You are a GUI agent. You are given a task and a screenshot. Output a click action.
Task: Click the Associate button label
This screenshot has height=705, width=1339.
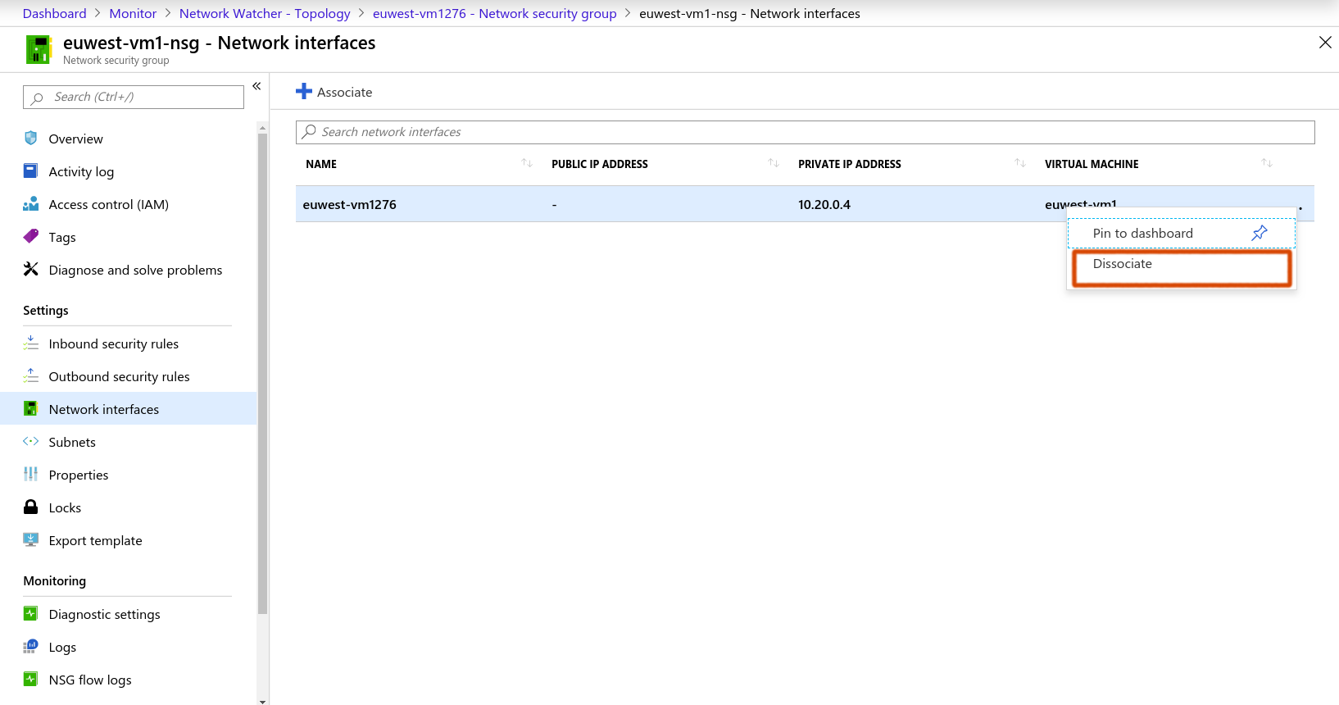pos(344,92)
